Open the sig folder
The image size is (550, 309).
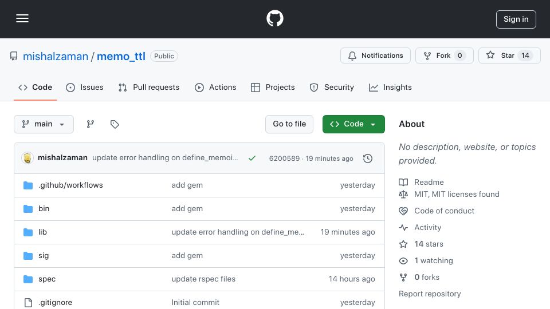pos(44,255)
